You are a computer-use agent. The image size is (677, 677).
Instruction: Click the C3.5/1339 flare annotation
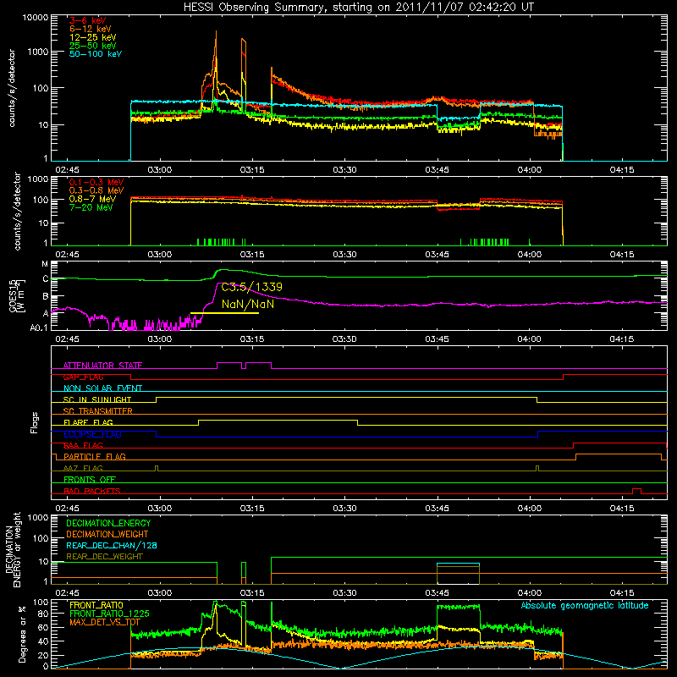coord(251,287)
